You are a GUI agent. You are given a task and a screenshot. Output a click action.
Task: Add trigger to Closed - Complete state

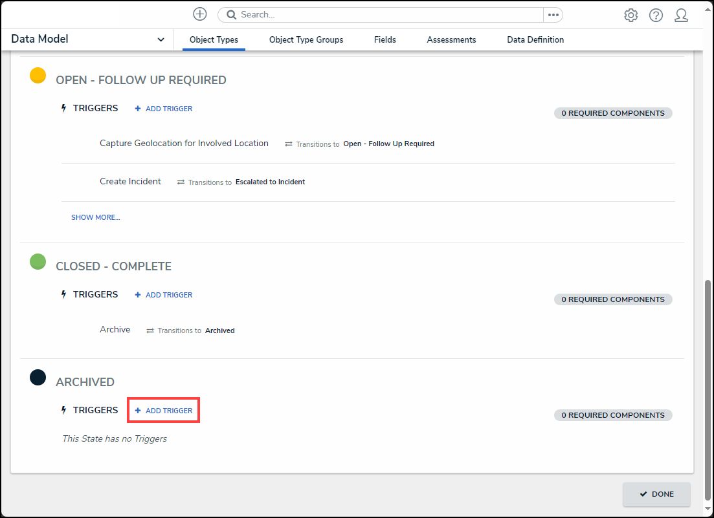164,295
